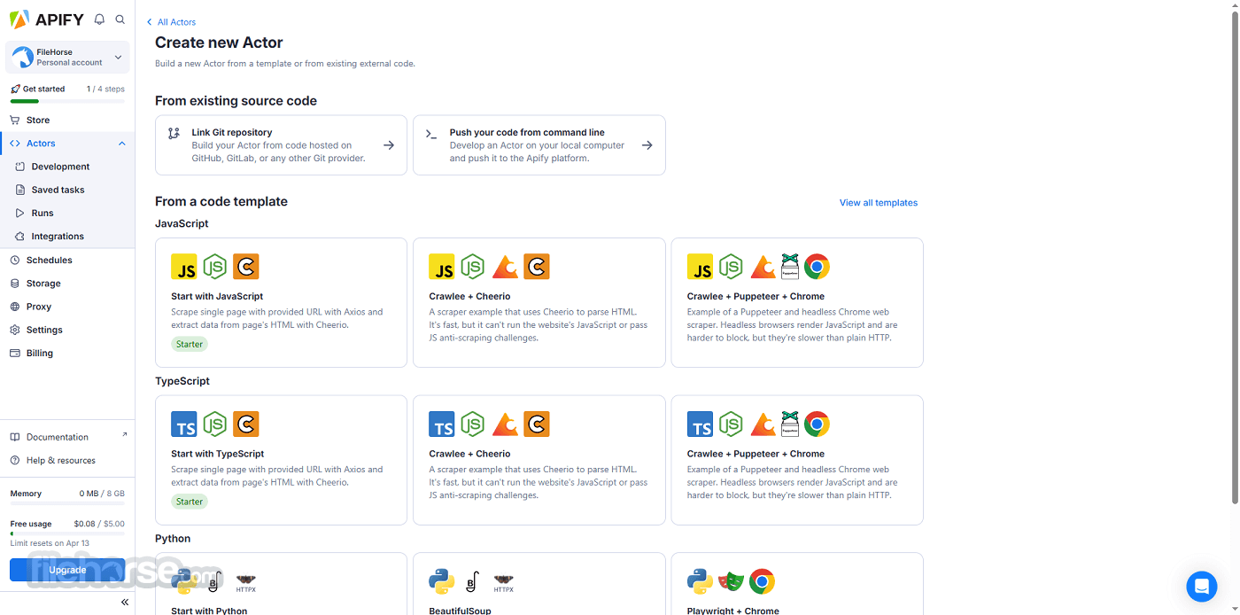Click the Proxy globe icon

coord(15,307)
